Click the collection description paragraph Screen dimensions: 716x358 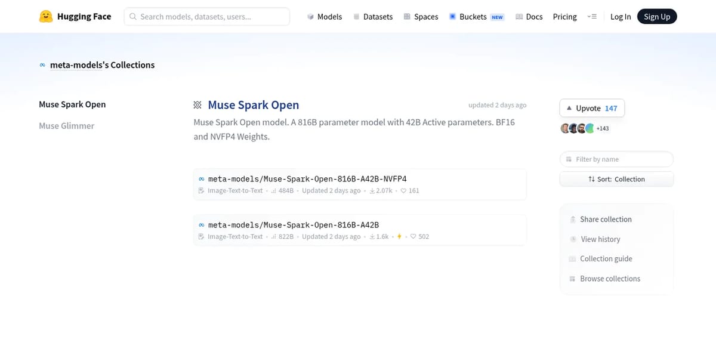354,129
